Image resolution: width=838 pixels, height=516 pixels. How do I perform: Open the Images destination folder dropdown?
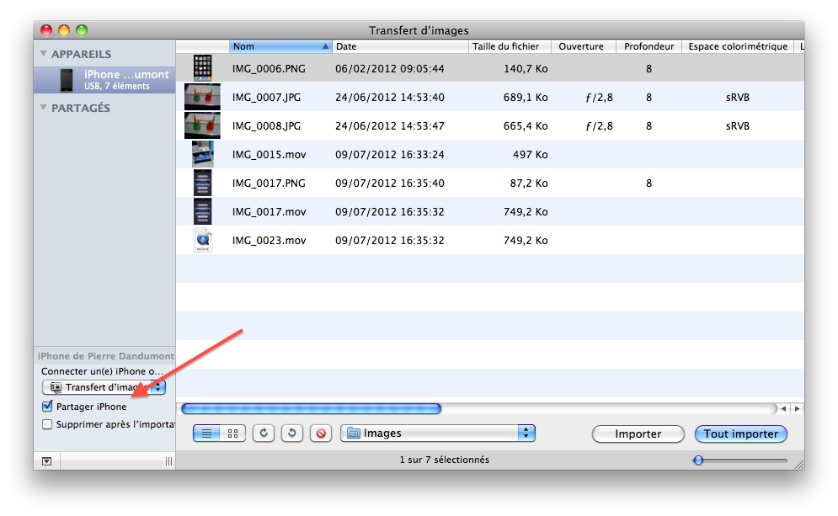tap(438, 434)
